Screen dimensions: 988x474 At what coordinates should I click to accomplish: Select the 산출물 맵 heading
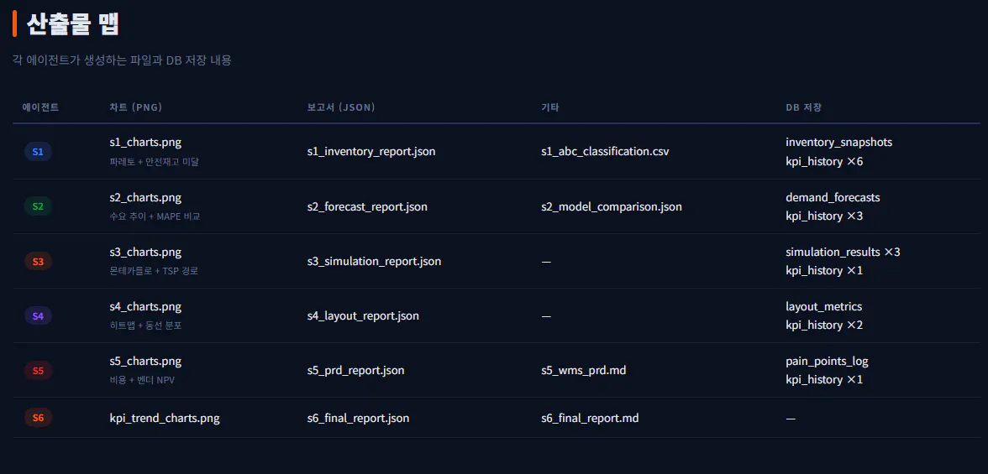pos(73,24)
